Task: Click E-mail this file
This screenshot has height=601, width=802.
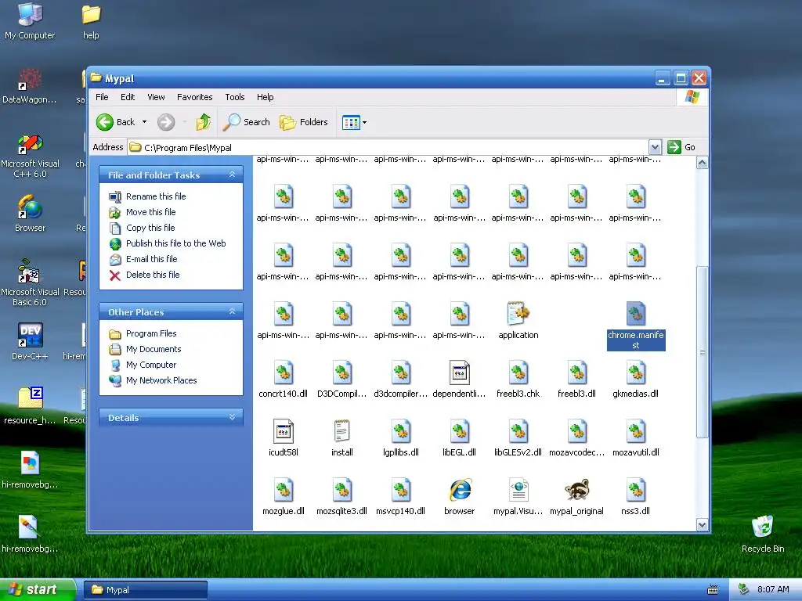Action: coord(151,259)
